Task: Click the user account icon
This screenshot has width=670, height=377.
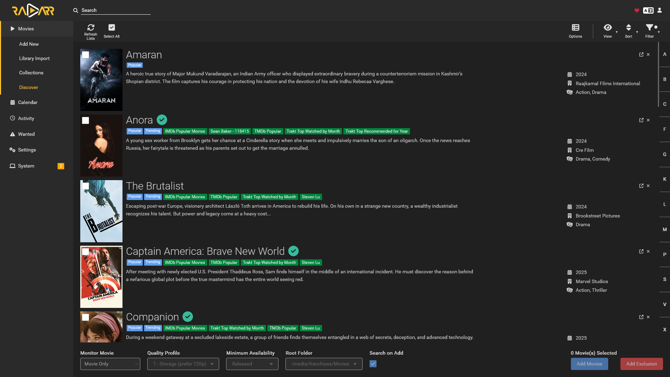Action: (660, 10)
